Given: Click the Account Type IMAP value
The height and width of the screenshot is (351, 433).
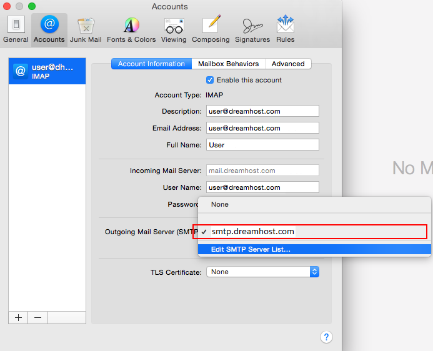Looking at the screenshot, I should click(214, 95).
